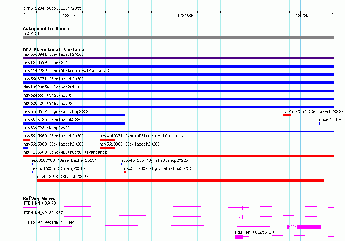Click the nsv6568941 (Sedlazeck2020) variant label
345x241 pixels.
click(53, 54)
